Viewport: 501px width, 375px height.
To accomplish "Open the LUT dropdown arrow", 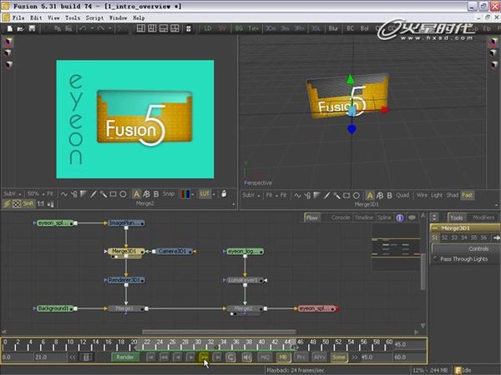I will 214,194.
